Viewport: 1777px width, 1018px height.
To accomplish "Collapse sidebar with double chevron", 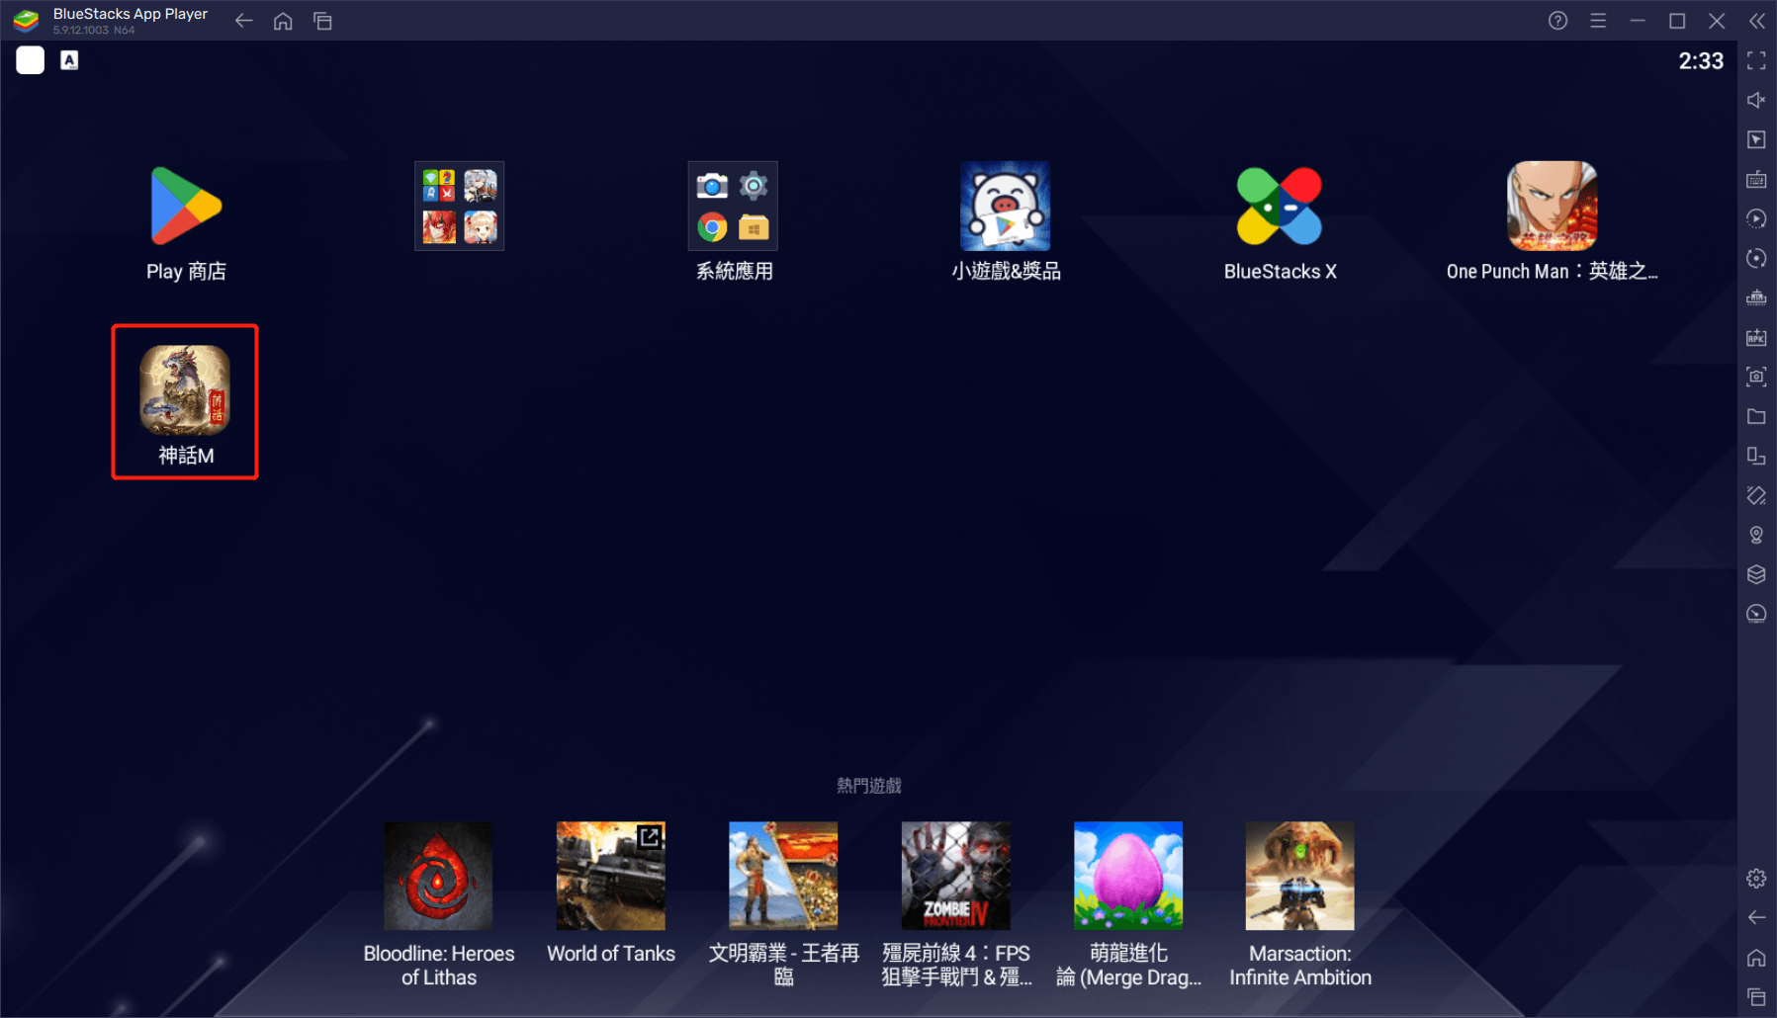I will [1756, 21].
